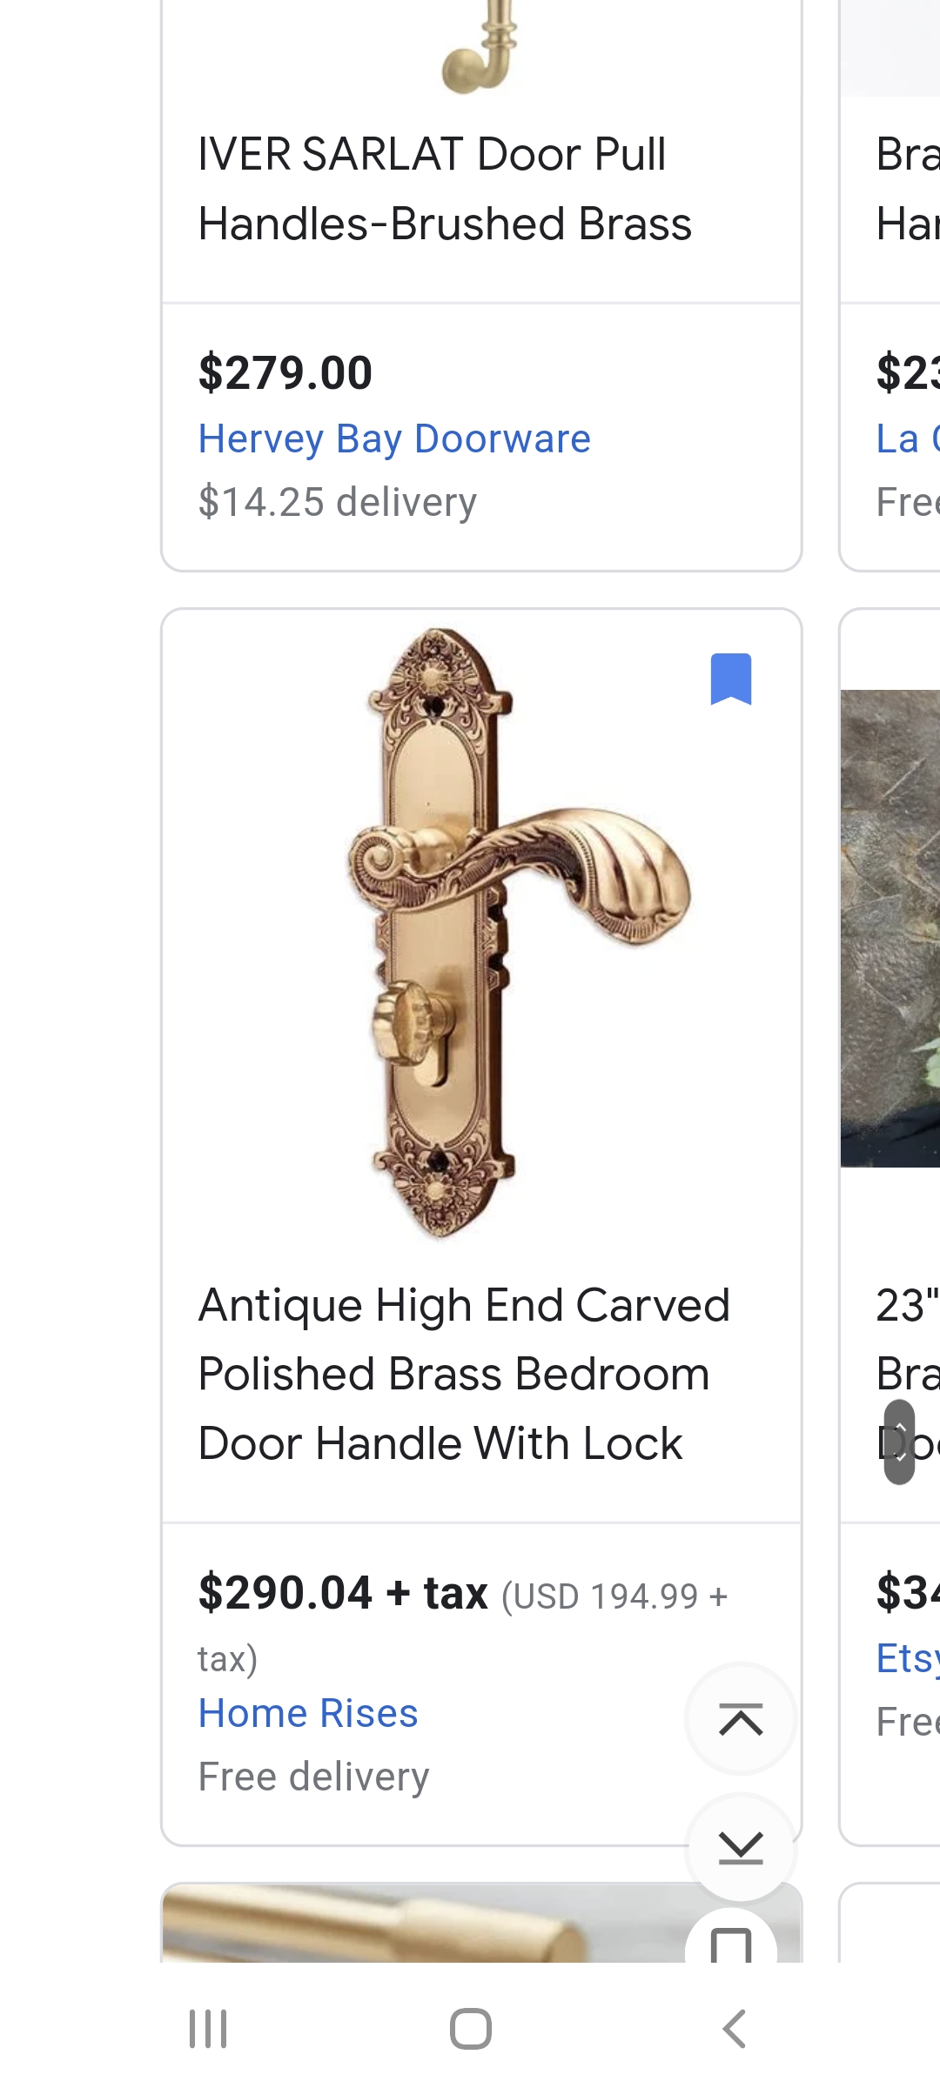Tap the $290.04 + tax price

coord(343,1593)
